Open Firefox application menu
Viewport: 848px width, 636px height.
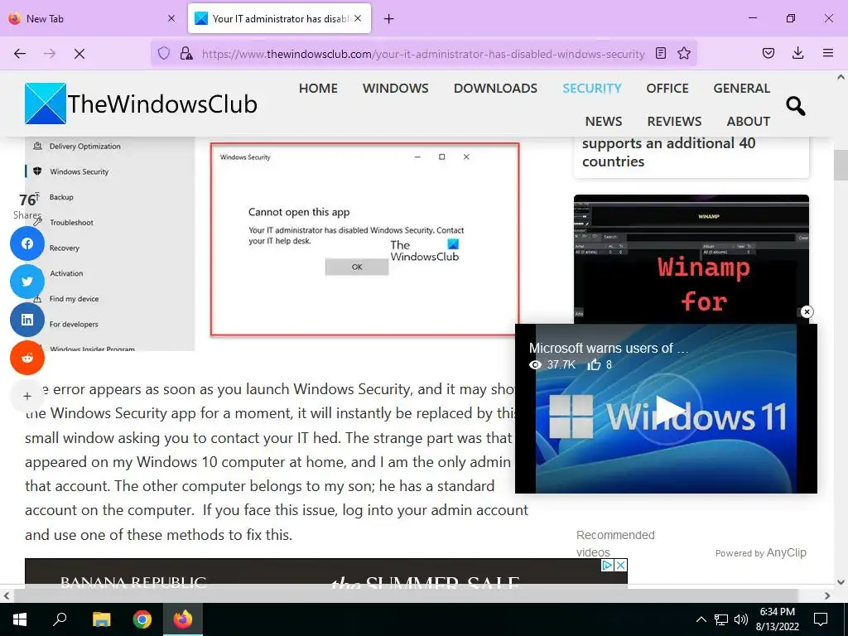(x=828, y=53)
